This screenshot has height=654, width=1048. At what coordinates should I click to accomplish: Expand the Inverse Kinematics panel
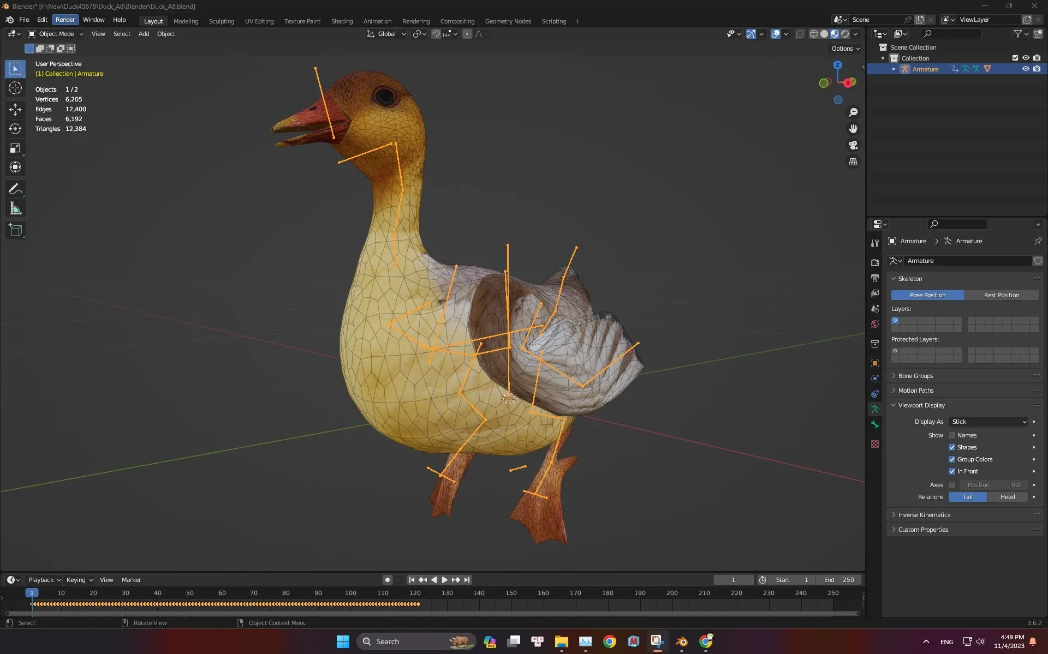[925, 514]
